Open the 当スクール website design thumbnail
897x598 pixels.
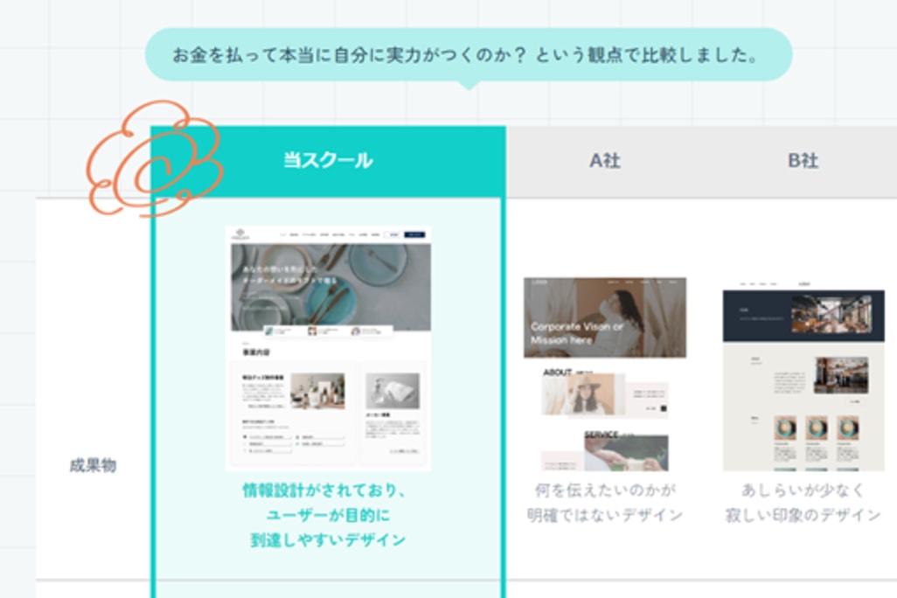327,348
